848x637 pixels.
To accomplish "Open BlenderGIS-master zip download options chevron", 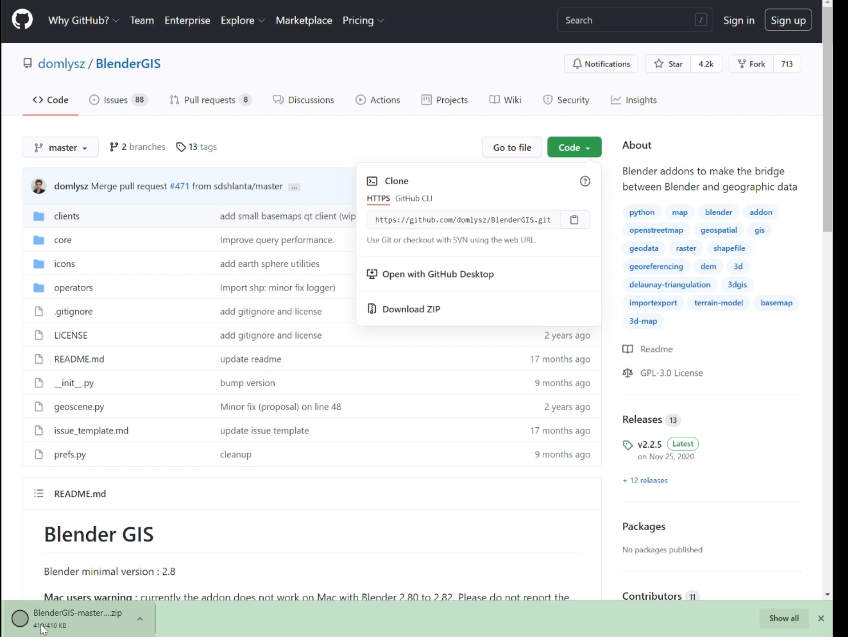I will click(140, 618).
